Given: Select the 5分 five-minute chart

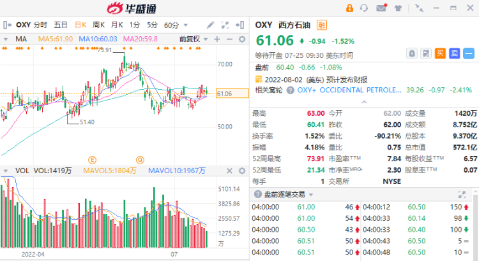Looking at the screenshot, I should 152,25.
